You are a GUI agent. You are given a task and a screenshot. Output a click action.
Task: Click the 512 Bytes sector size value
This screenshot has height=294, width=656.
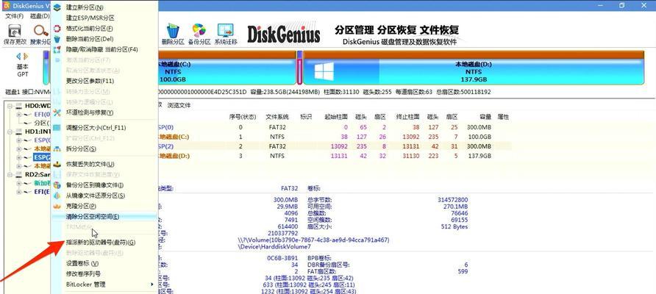454,226
